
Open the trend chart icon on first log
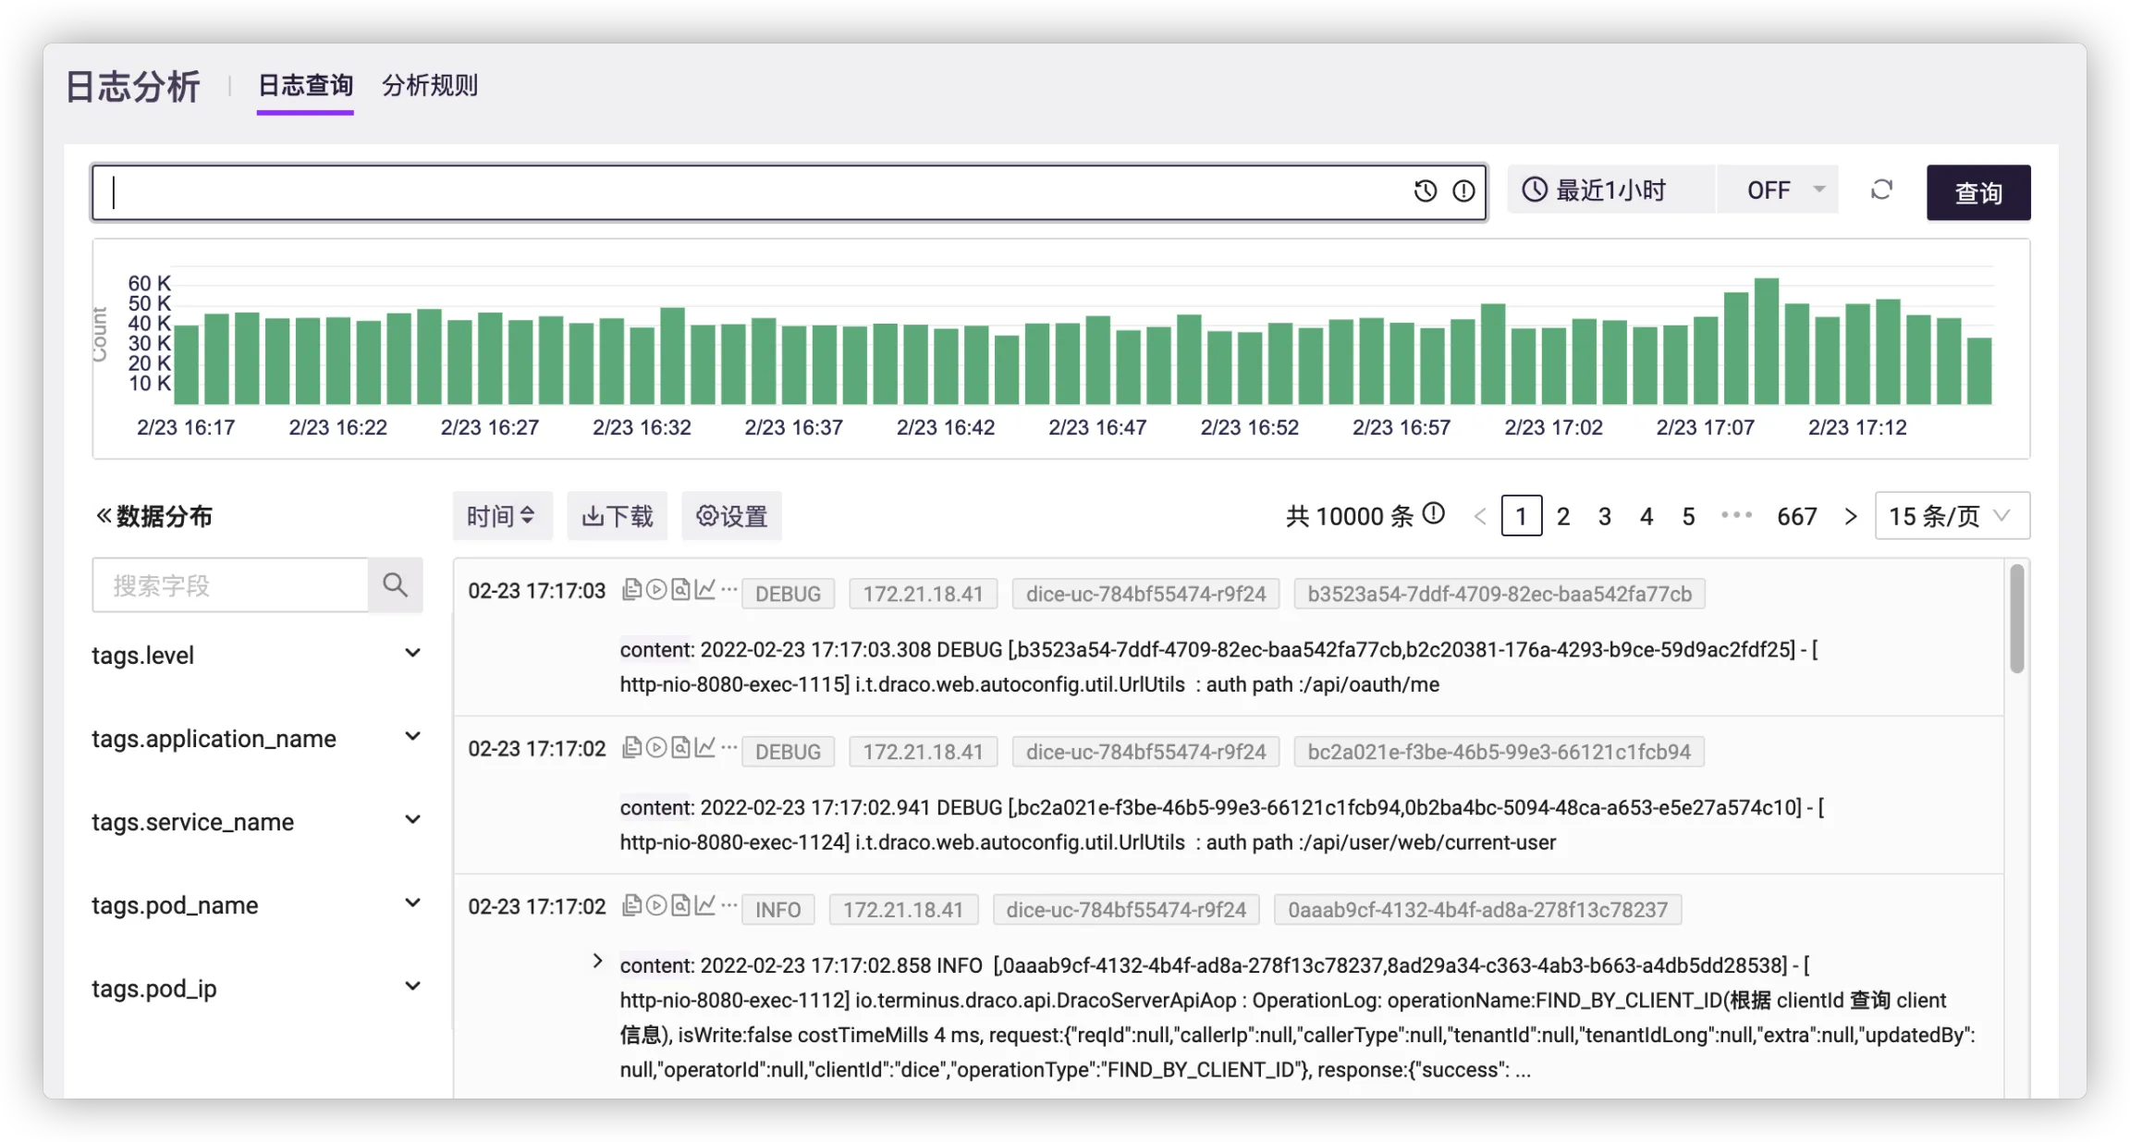click(705, 590)
